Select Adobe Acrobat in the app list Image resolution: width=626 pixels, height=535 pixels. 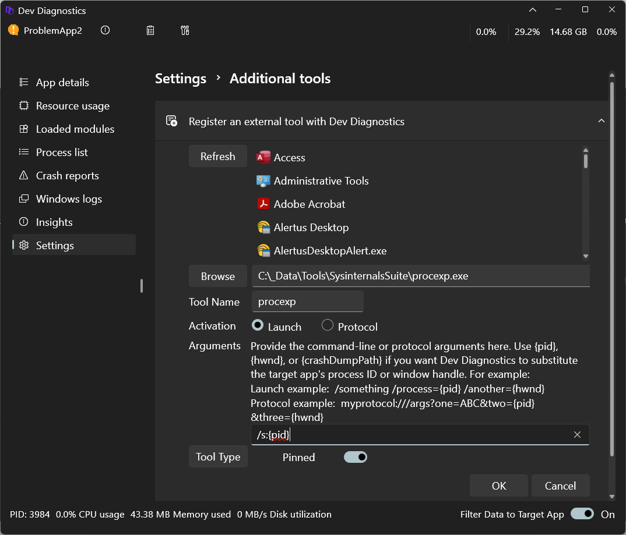(x=417, y=204)
